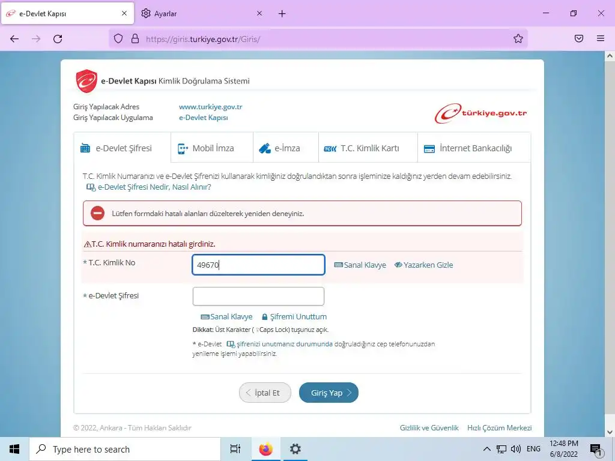Screen dimensions: 615x461
Task: Click the ENG language indicator
Action: point(533,449)
